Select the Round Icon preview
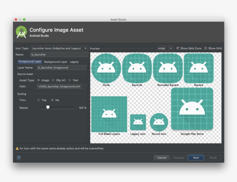This screenshot has height=182, width=237. coord(159,122)
